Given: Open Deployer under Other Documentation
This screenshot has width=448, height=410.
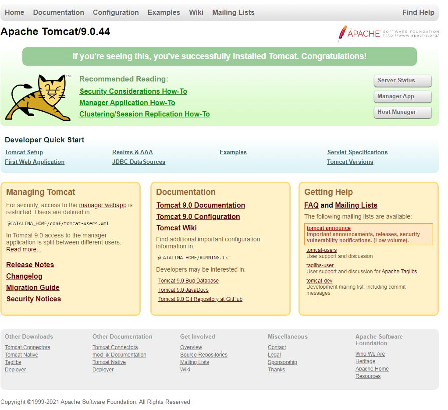Looking at the screenshot, I should (x=103, y=369).
